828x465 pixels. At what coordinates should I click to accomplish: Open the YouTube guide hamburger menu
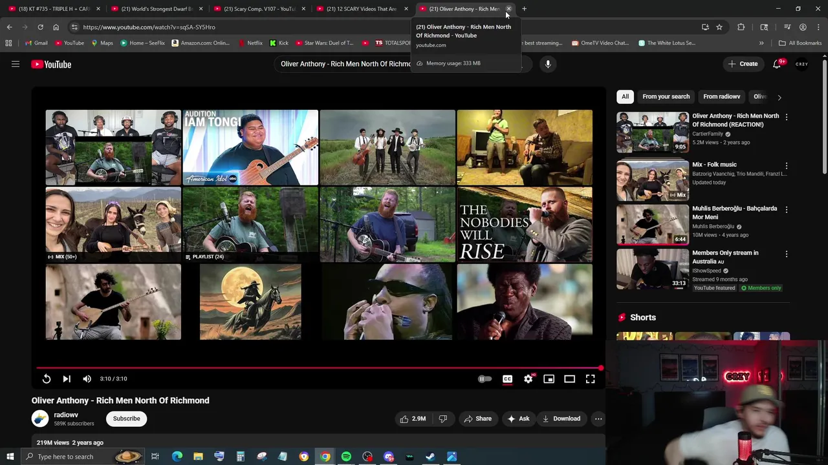pyautogui.click(x=16, y=64)
